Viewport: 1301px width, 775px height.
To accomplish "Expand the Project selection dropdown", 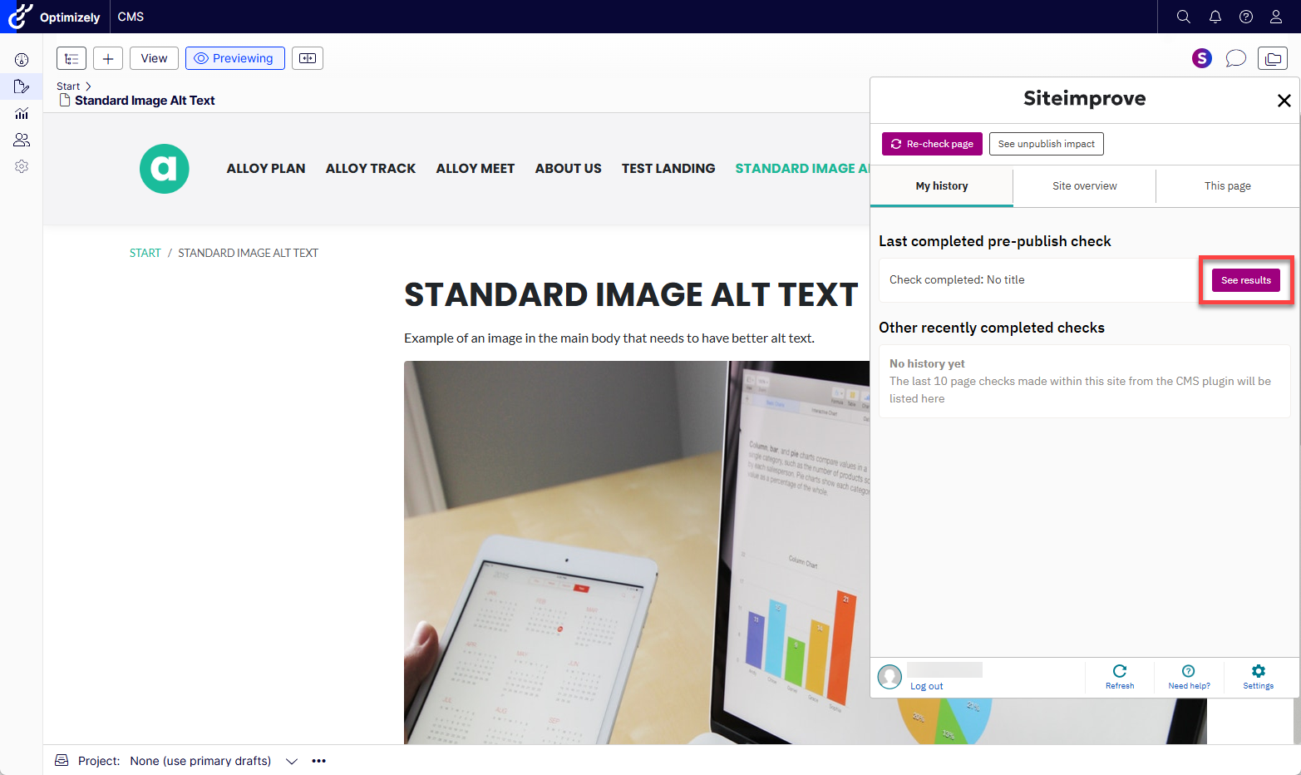I will [x=292, y=761].
